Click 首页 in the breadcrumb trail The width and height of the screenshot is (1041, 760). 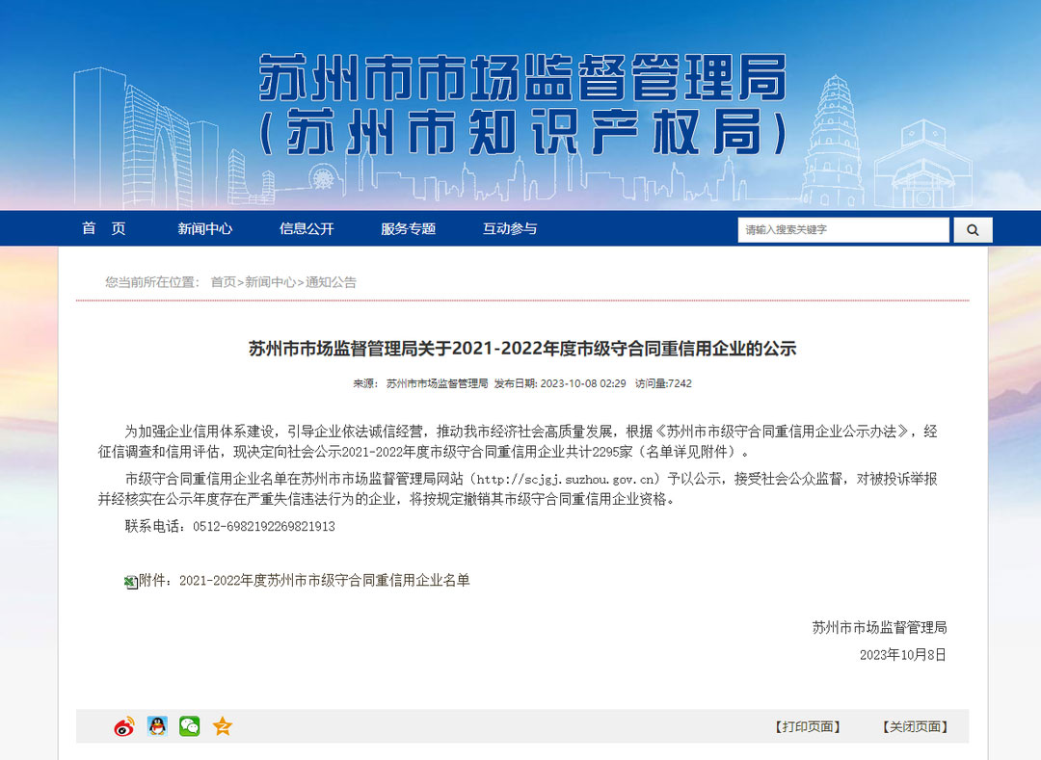click(223, 282)
